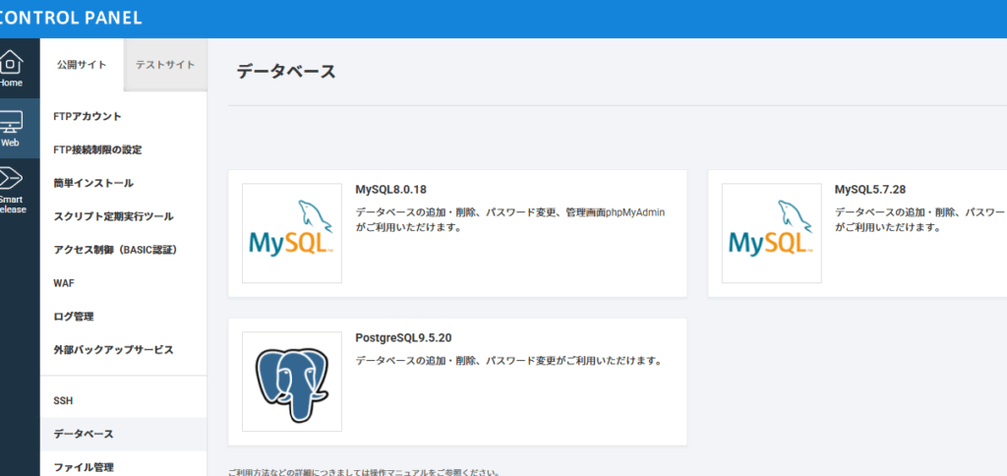Select 簡単インストール from the side menu

93,183
